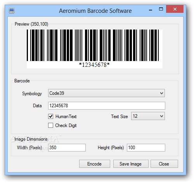The image size is (194, 183).
Task: Minimize the Aeromium Barcode Software window
Action: pos(151,10)
